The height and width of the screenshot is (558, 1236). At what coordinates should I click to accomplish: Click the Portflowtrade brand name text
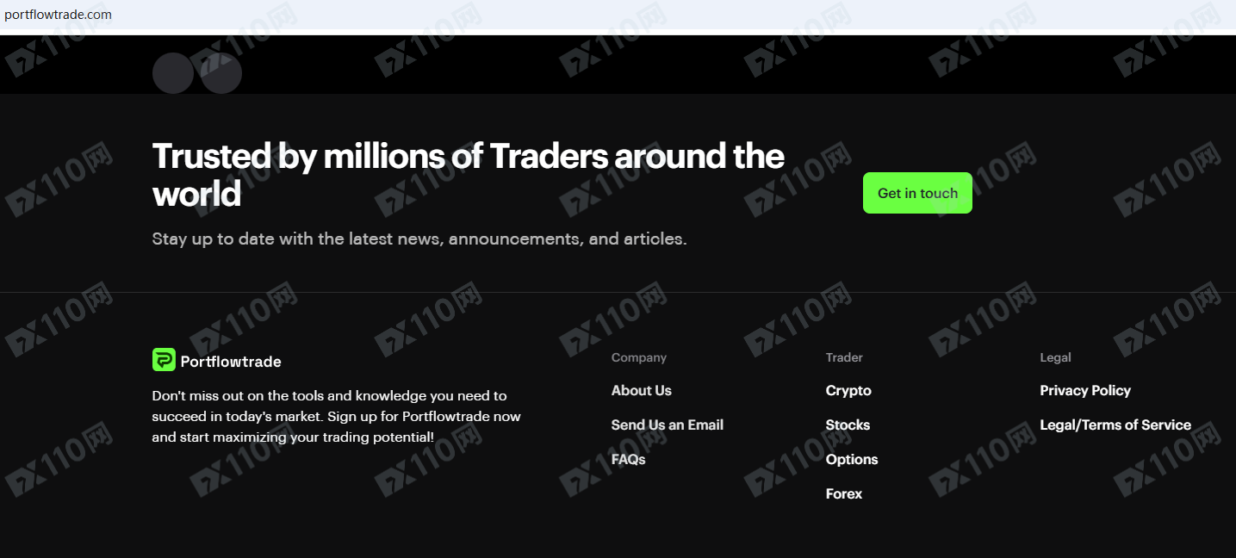pos(231,362)
